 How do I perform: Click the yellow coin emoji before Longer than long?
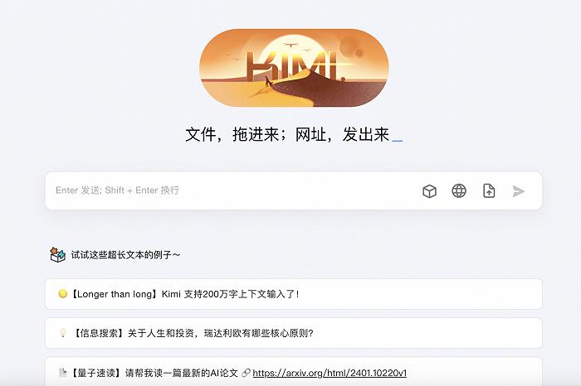(x=63, y=294)
